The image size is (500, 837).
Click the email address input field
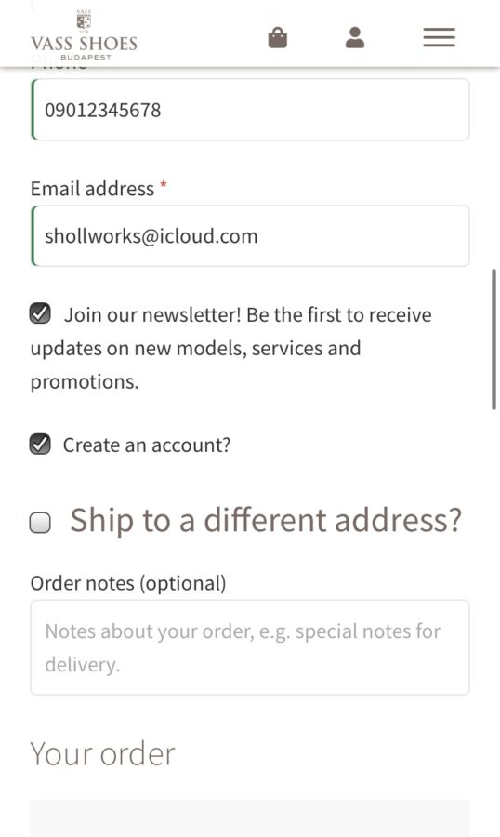coord(250,235)
